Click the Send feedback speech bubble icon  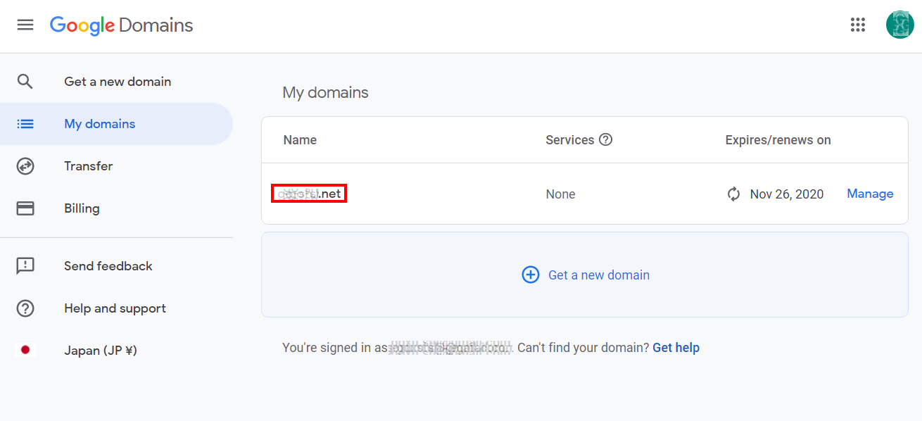tap(25, 266)
